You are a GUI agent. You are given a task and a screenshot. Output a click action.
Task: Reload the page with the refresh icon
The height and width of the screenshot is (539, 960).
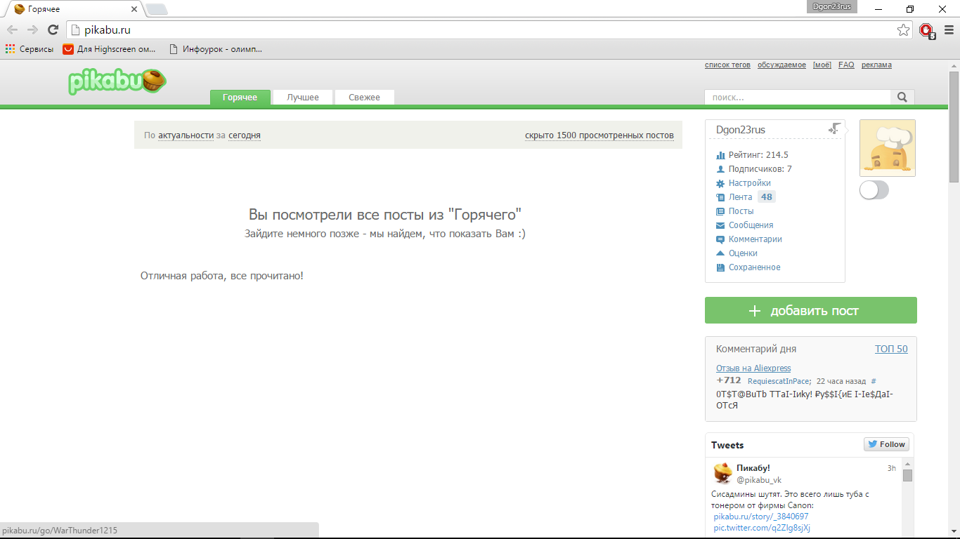pos(53,30)
